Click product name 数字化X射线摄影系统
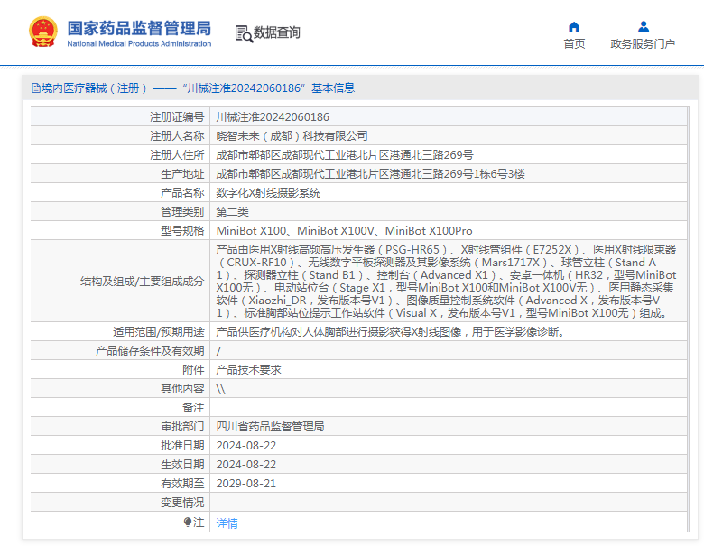The width and height of the screenshot is (704, 546). [268, 193]
